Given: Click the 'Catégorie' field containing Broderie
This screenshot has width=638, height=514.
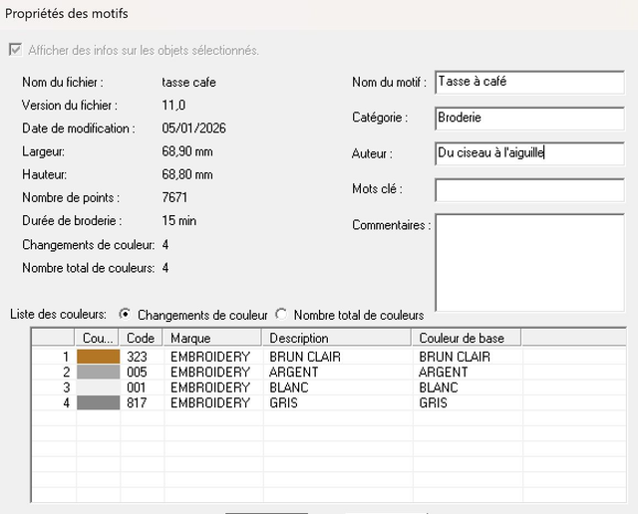Looking at the screenshot, I should 528,118.
